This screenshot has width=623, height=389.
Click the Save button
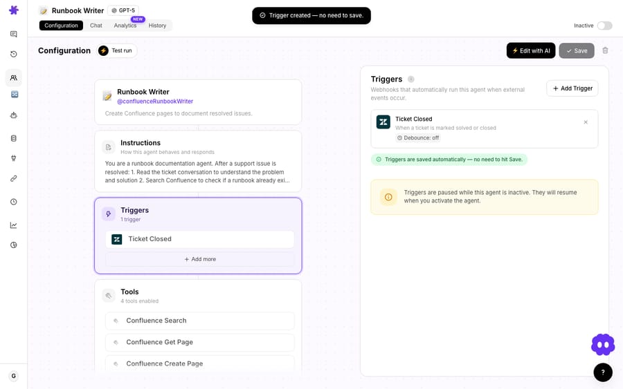tap(577, 50)
